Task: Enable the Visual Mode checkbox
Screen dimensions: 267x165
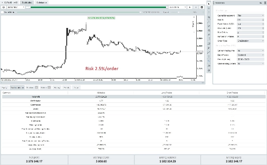Action: tap(2, 12)
